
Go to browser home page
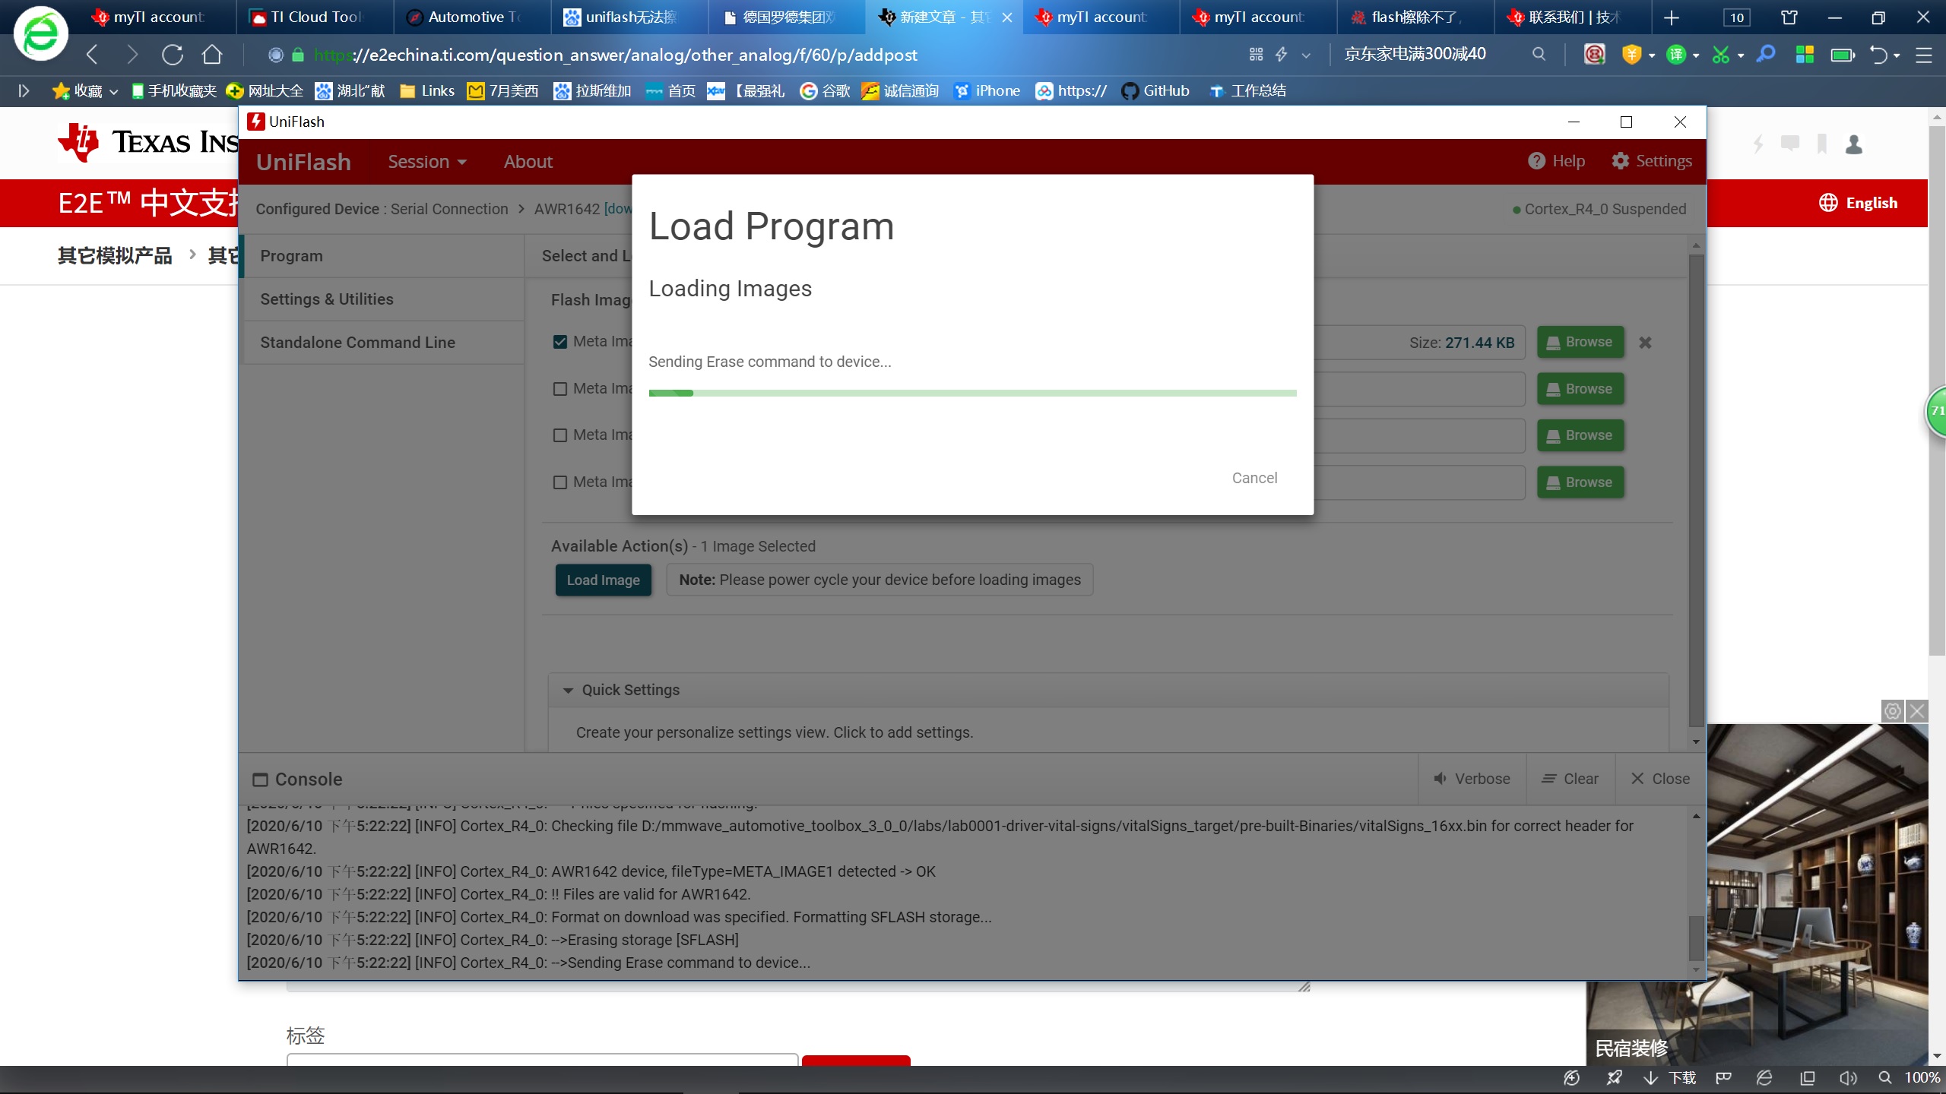(x=212, y=55)
